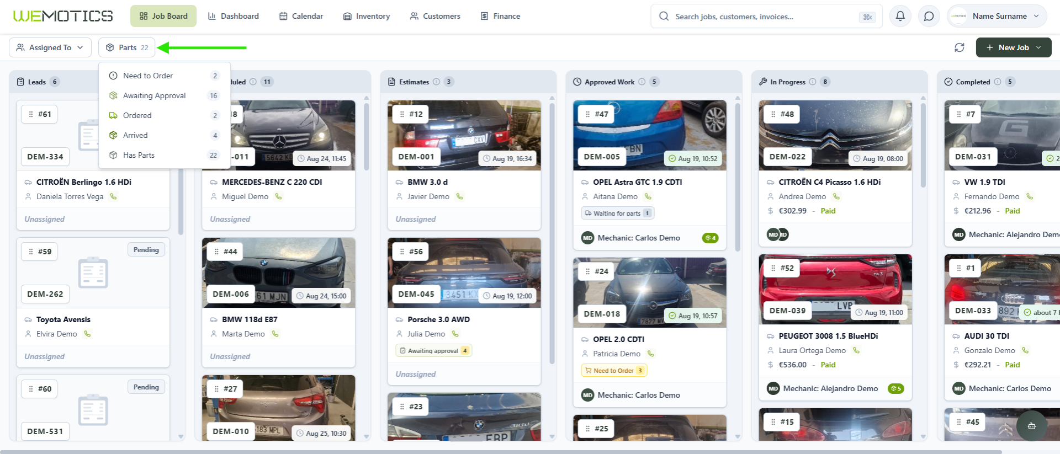This screenshot has width=1060, height=454.
Task: Open job title Toyota Avensis
Action: 63,319
